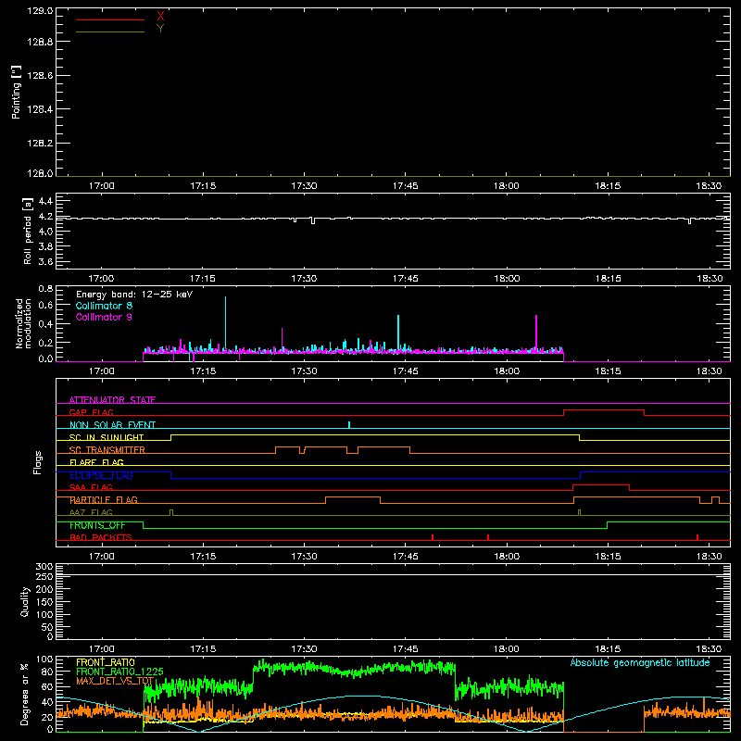This screenshot has height=741, width=741.
Task: Click the 100 Quality tick label
Action: point(44,615)
